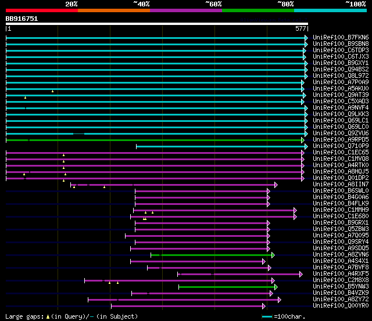Click the UniRef100_Q9LKK3 label
Image resolution: width=372 pixels, height=321 pixels.
(x=341, y=114)
